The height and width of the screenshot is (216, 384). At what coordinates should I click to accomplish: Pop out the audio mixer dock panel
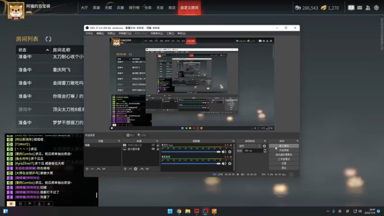[233, 141]
